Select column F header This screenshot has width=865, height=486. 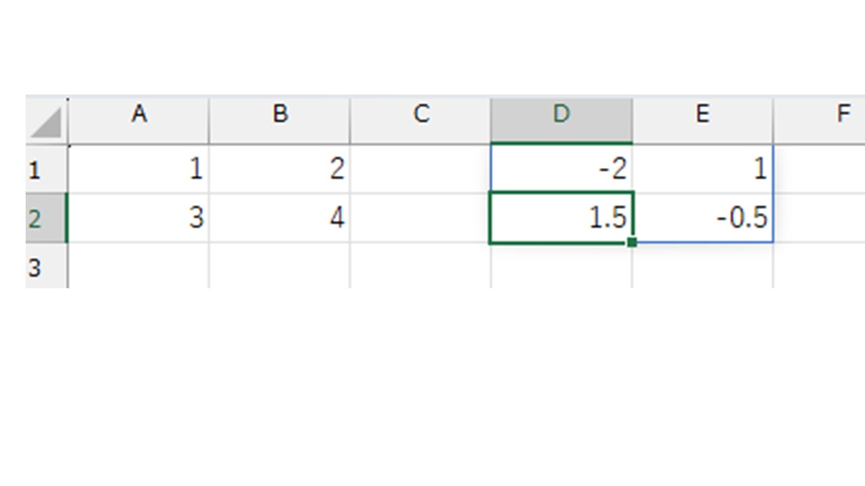coord(820,121)
